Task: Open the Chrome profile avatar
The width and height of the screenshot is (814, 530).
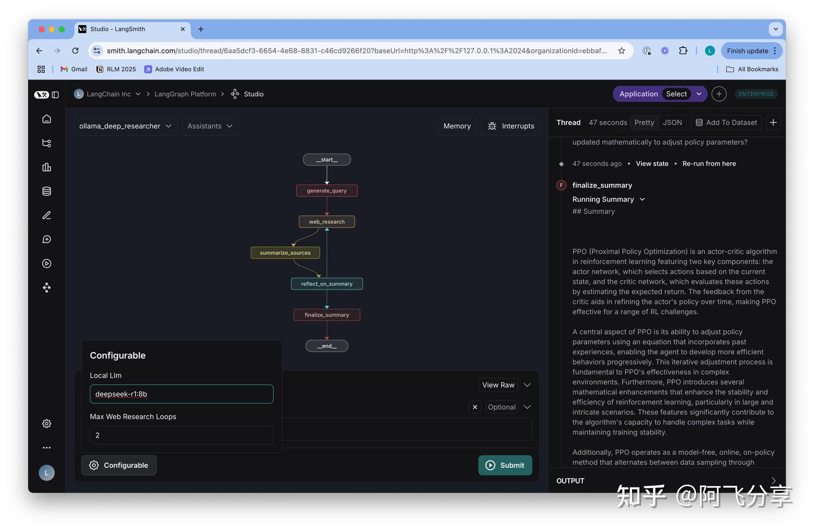Action: [x=710, y=51]
